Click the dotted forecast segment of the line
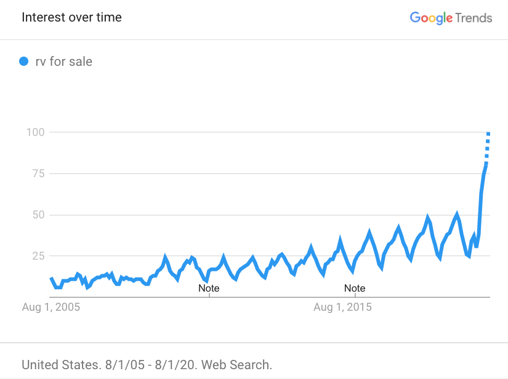Image resolution: width=508 pixels, height=379 pixels. coord(487,149)
